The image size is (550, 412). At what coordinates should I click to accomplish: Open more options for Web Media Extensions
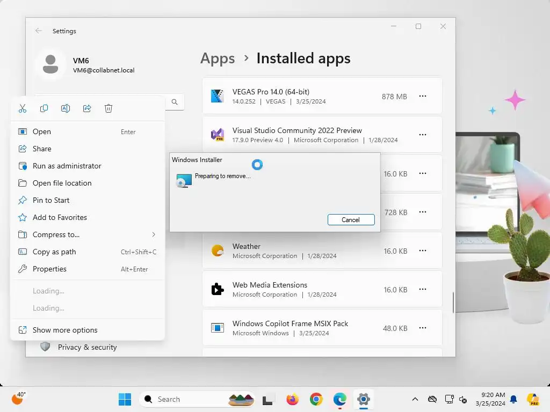(423, 289)
